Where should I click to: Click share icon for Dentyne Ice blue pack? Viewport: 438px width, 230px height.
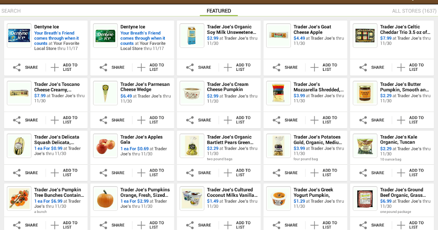(17, 68)
